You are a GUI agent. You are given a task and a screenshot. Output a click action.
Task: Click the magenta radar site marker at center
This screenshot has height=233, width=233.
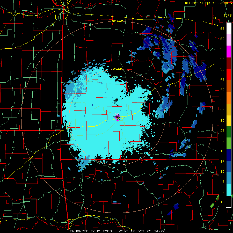tap(117, 117)
